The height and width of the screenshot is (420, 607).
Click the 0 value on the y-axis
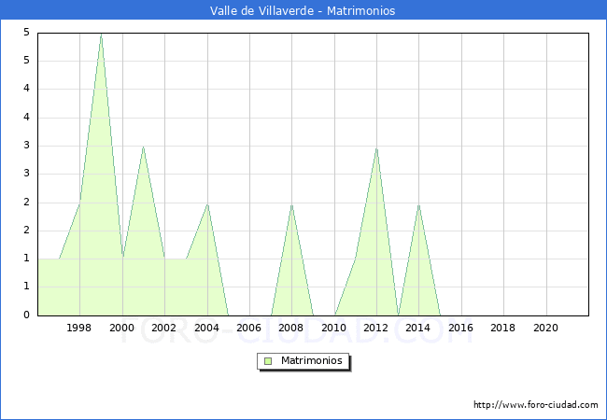pos(26,315)
